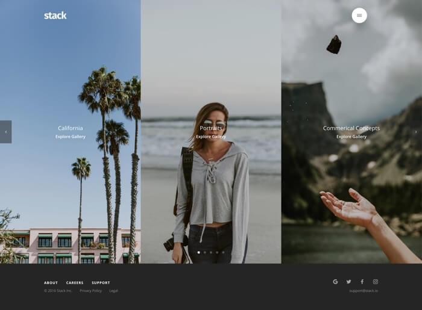Click Explore Gallery under Commerical Concepts
422x310 pixels.
[x=351, y=137]
